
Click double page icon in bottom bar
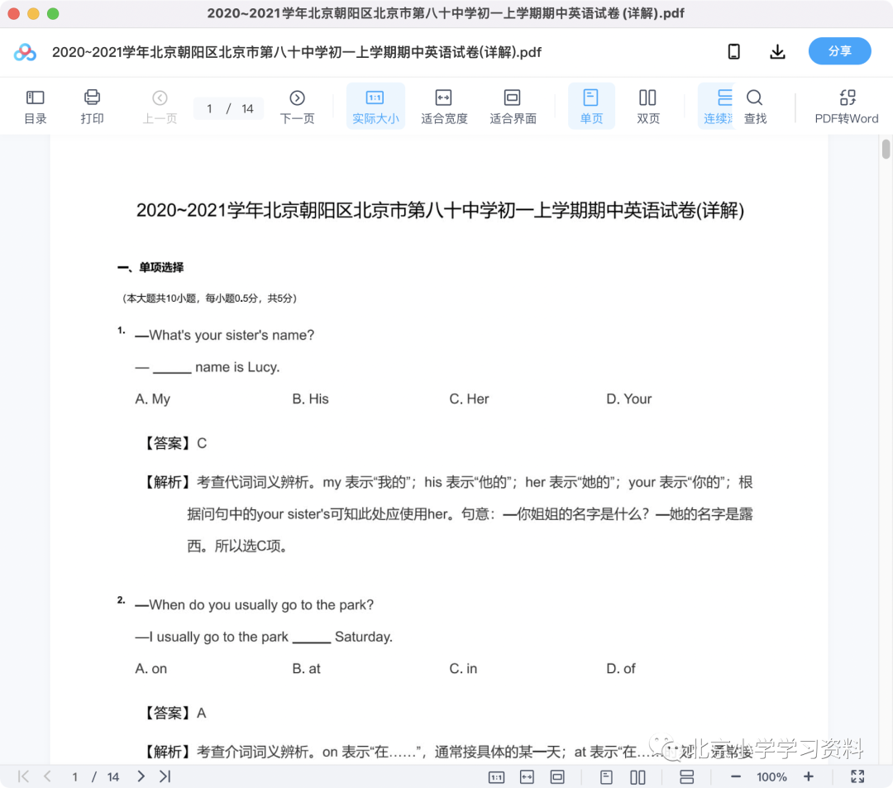[638, 777]
